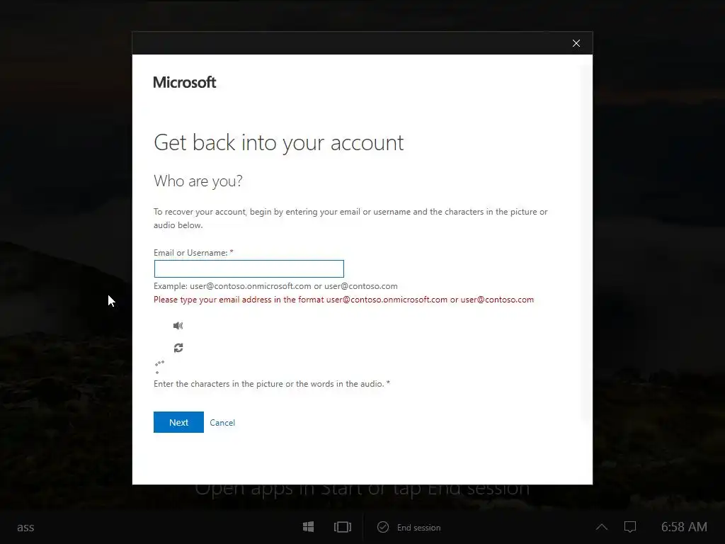Click the 'Who are you?' heading
725x544 pixels.
(198, 181)
